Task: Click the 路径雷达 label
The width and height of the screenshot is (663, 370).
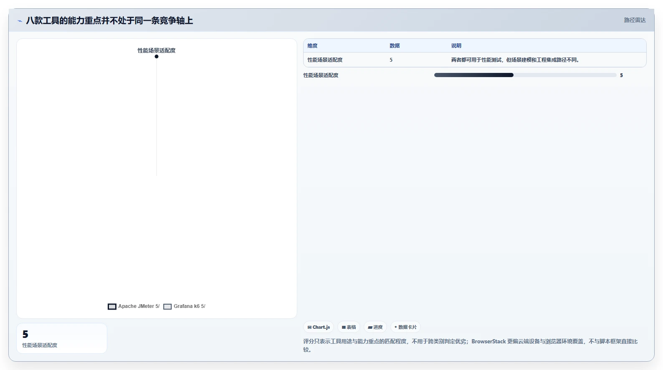Action: [x=635, y=20]
